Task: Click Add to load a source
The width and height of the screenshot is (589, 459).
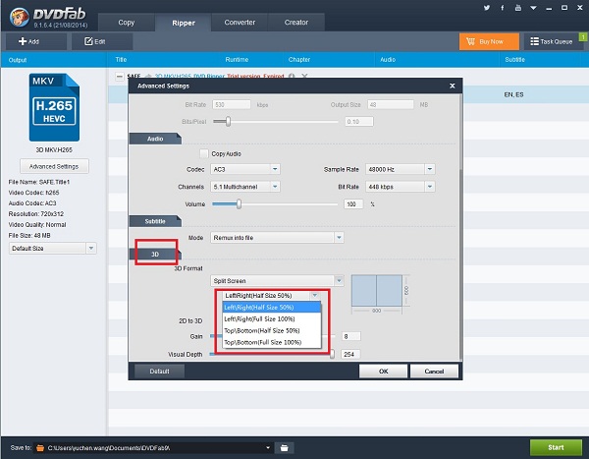Action: click(x=36, y=41)
